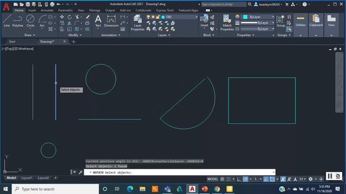The height and width of the screenshot is (194, 346).
Task: Toggle layer lock padlock icon
Action: click(x=158, y=17)
